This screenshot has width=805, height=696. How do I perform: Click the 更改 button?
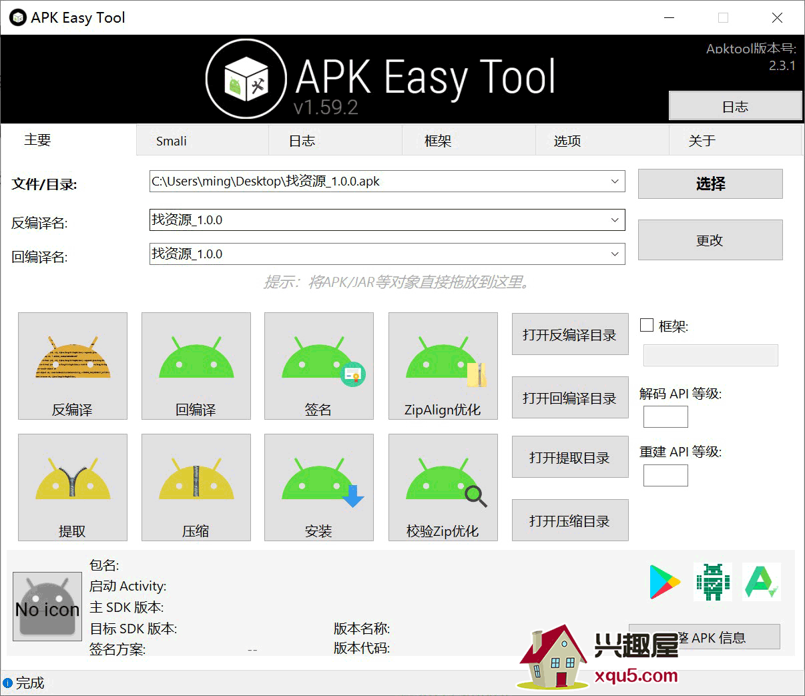coord(710,240)
